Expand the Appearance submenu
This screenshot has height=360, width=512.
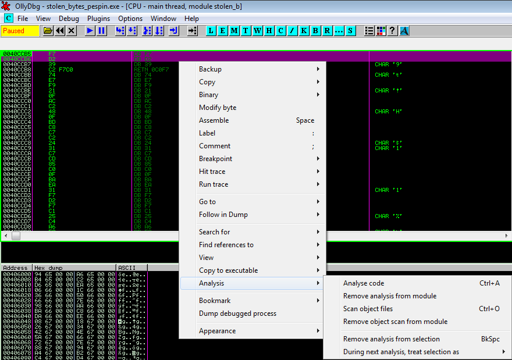[x=253, y=331]
